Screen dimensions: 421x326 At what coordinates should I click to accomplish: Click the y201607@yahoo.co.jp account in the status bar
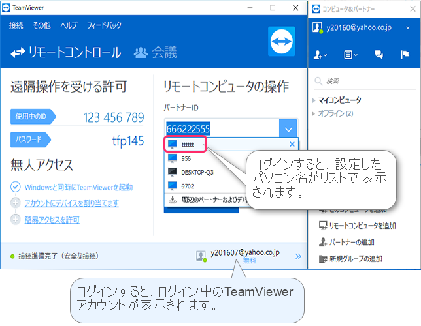click(x=245, y=252)
